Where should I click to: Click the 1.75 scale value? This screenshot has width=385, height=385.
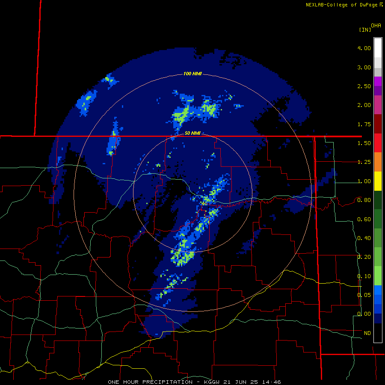[x=364, y=124]
